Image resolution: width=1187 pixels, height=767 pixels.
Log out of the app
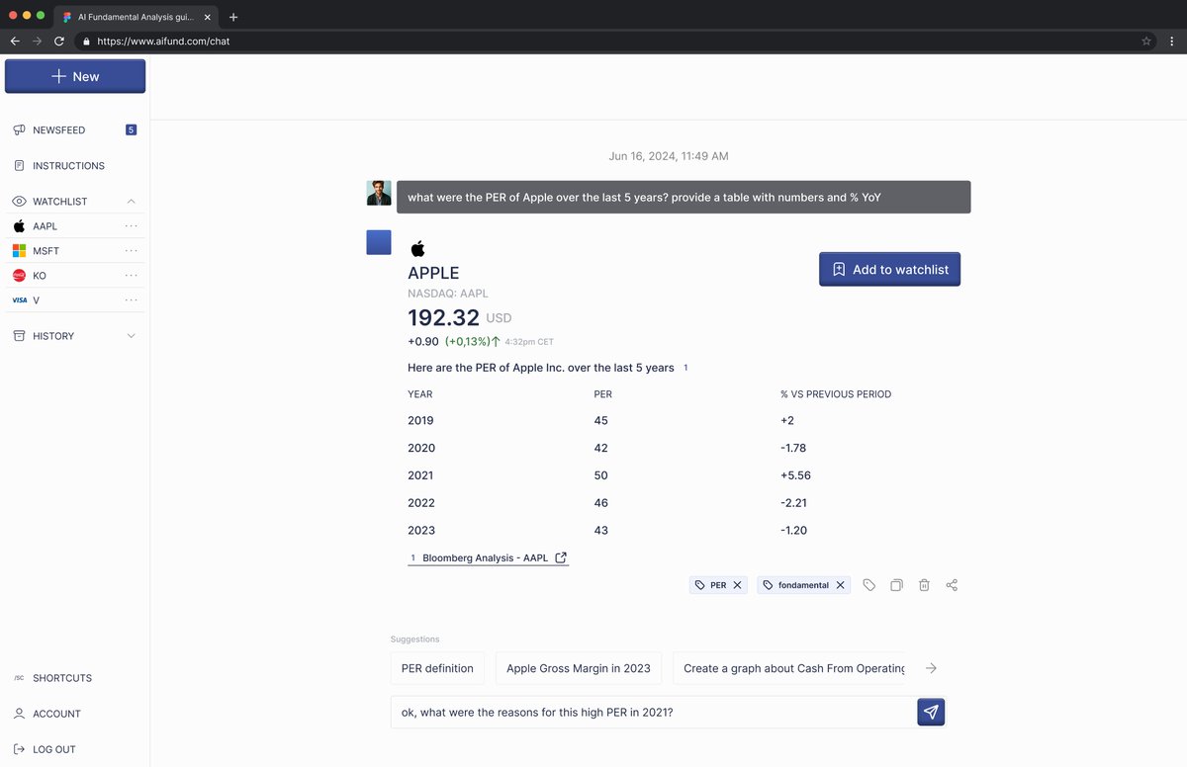pyautogui.click(x=54, y=749)
